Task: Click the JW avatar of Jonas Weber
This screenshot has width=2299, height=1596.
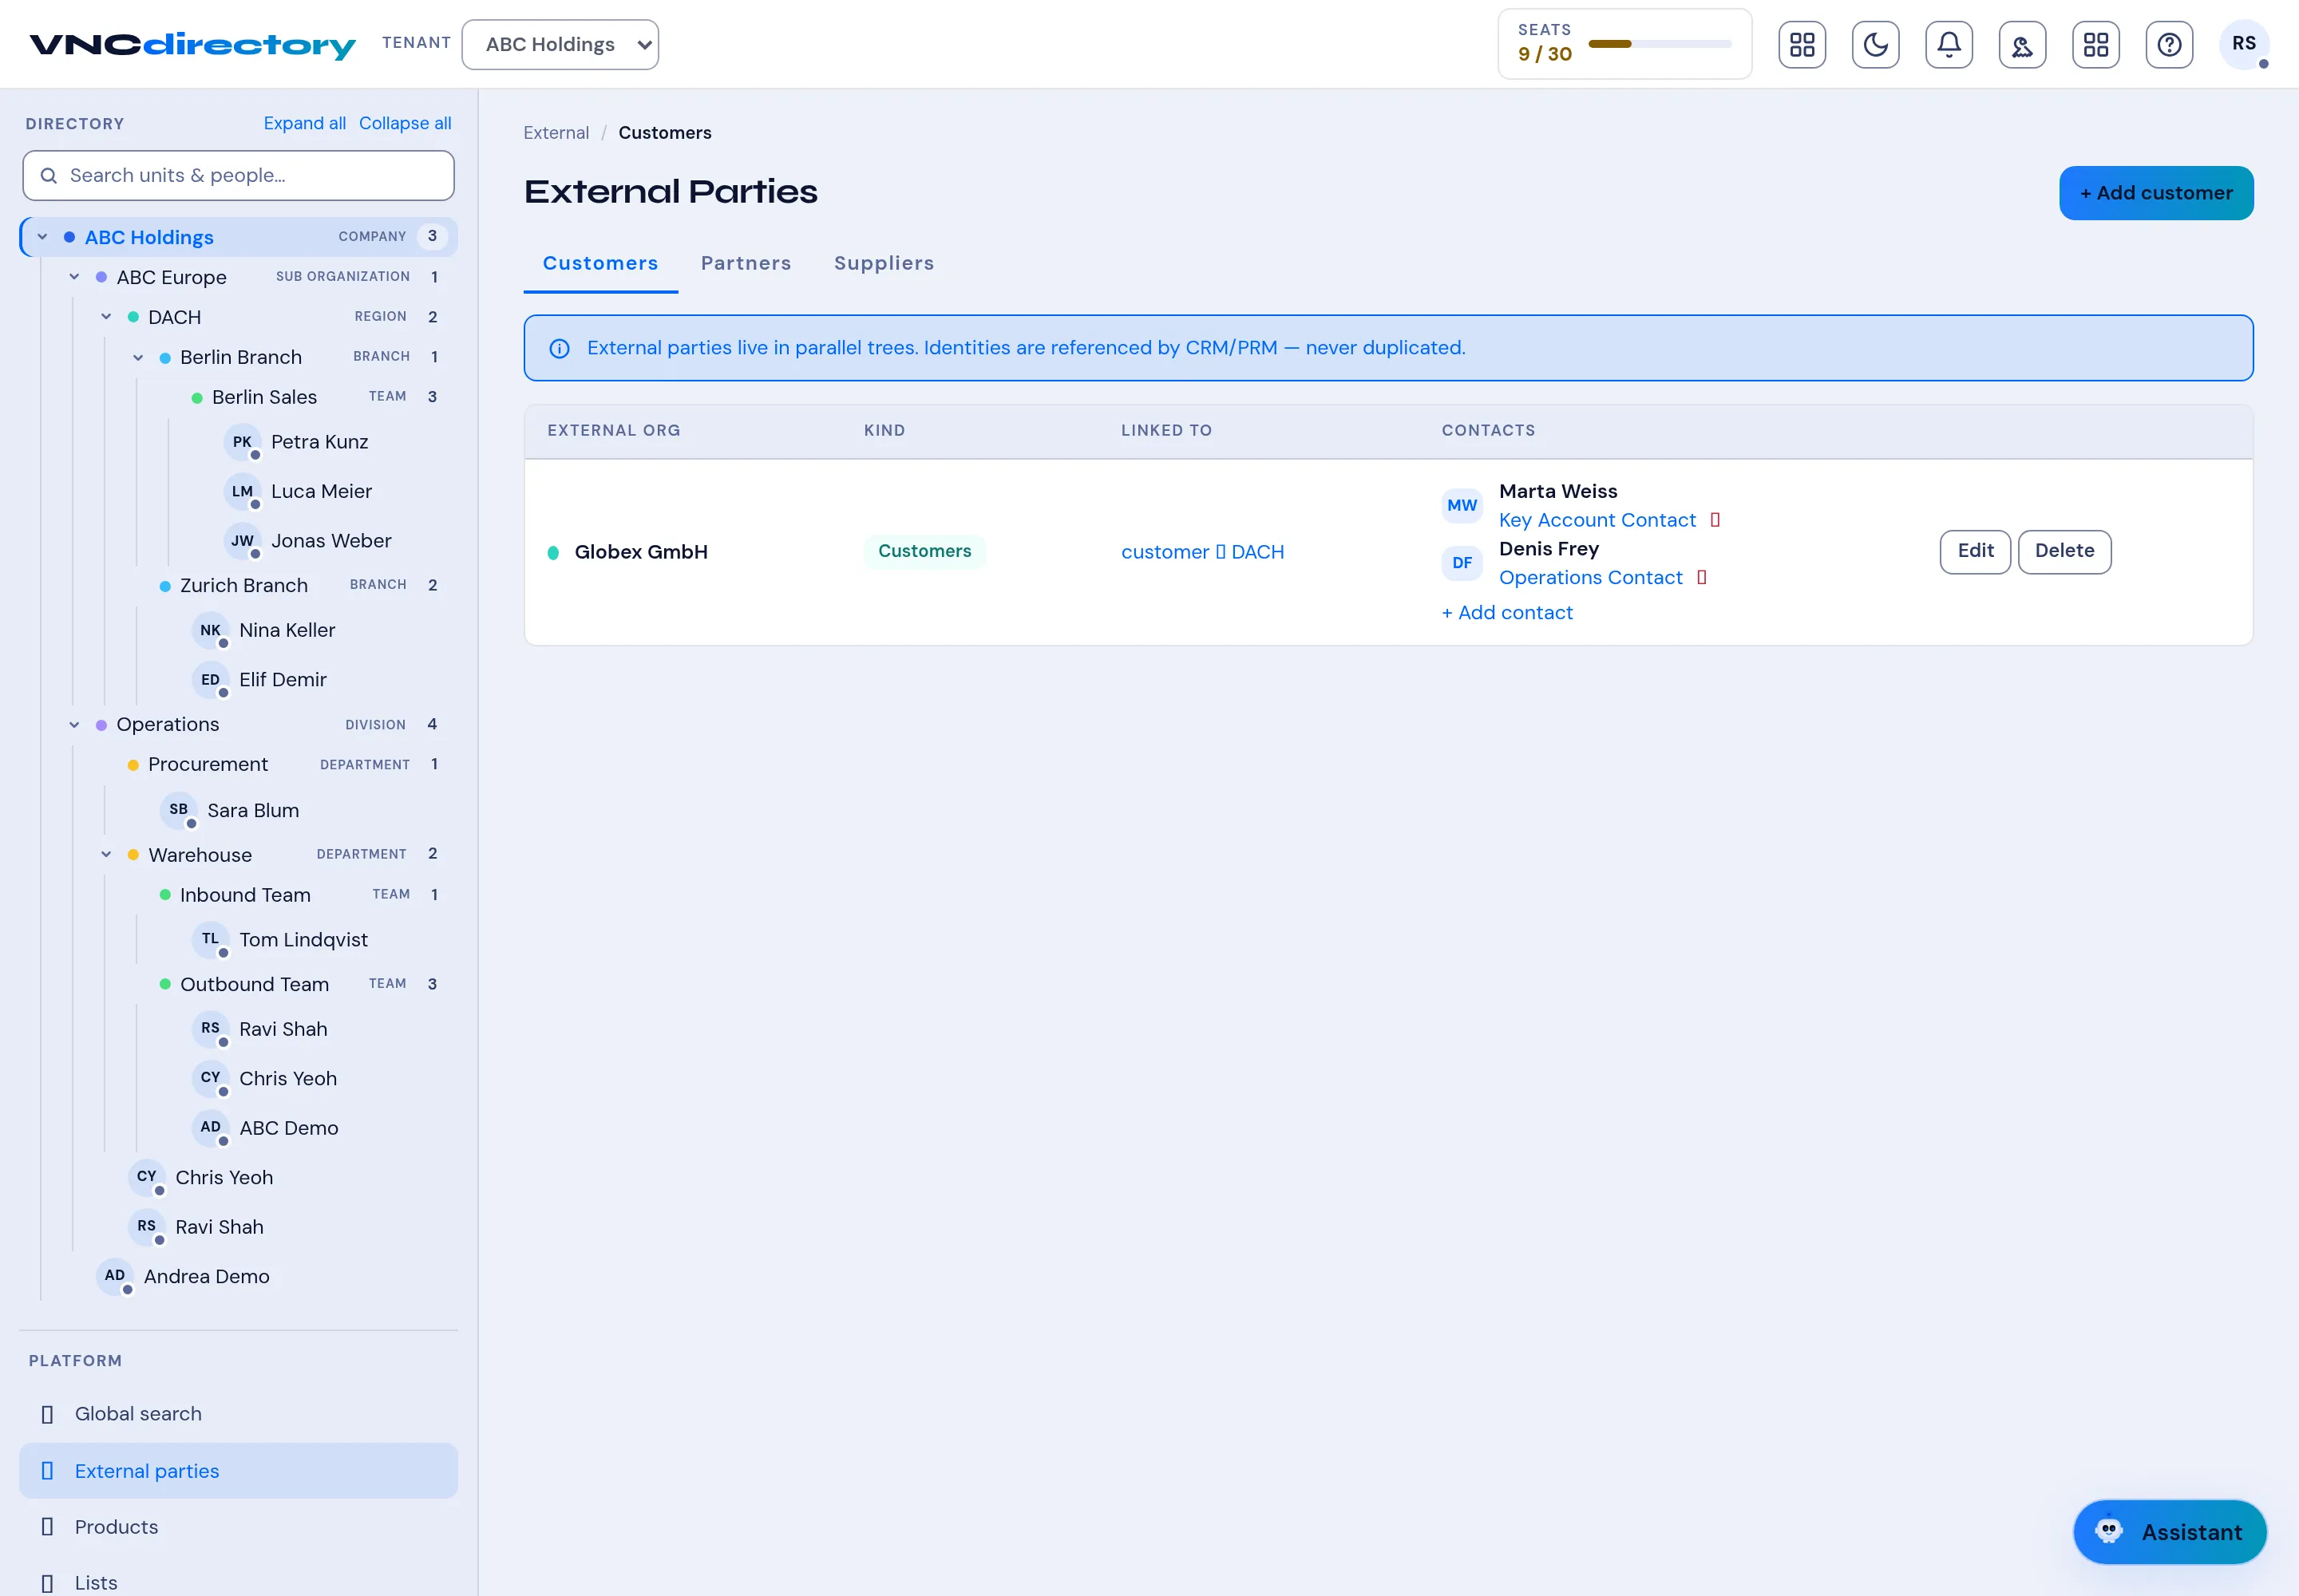Action: (x=242, y=541)
